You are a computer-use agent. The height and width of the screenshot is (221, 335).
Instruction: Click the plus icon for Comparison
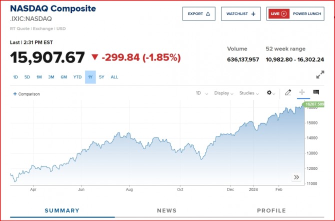click(x=15, y=94)
